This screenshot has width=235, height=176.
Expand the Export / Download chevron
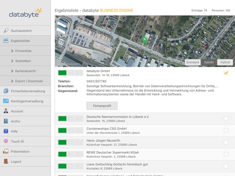pos(12,81)
